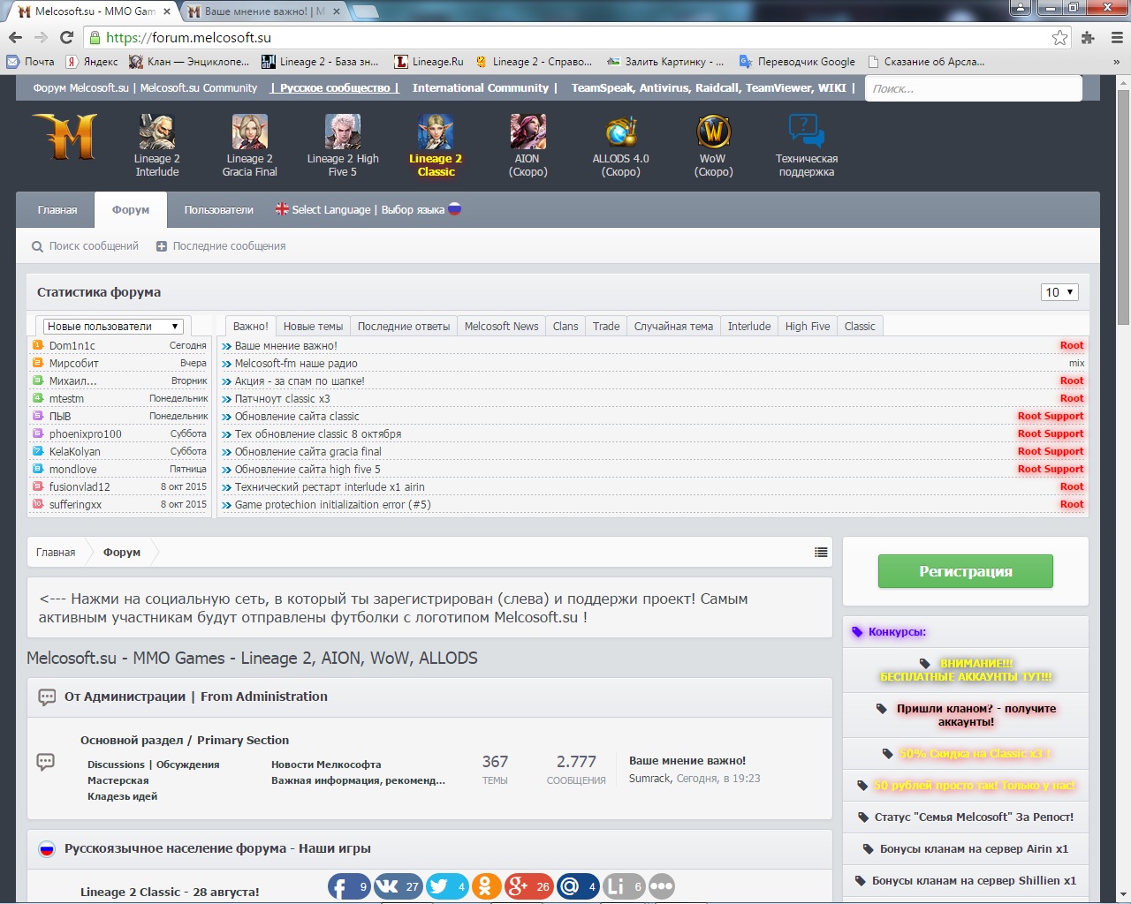Show more share options ellipsis icon
1131x904 pixels.
point(662,886)
